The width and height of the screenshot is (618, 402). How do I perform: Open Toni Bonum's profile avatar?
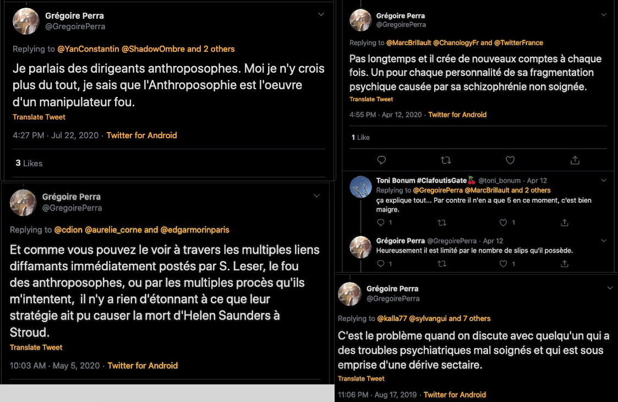[361, 187]
